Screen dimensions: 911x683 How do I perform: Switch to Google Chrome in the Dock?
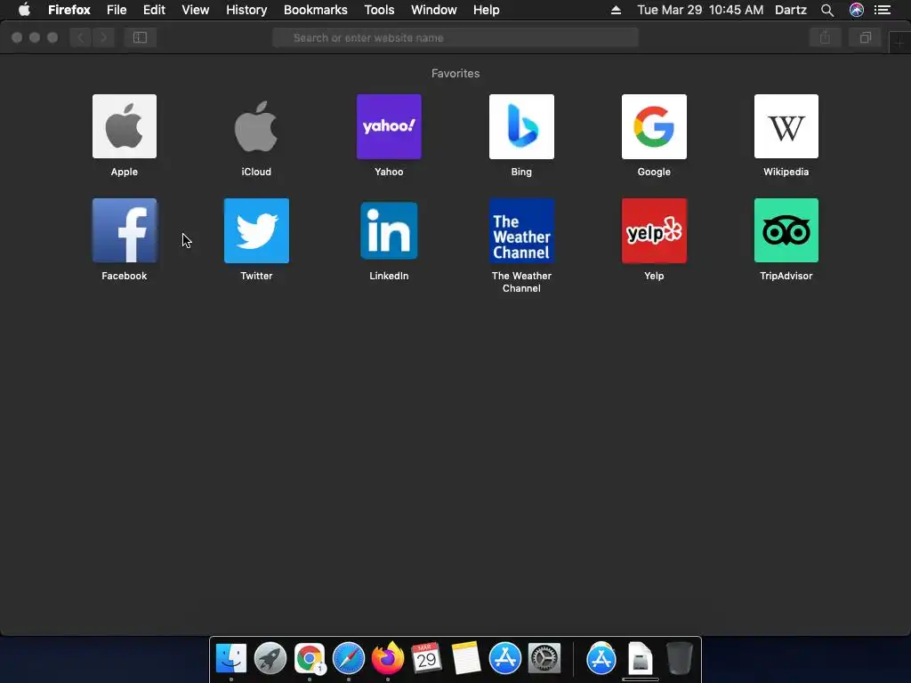[x=309, y=658]
